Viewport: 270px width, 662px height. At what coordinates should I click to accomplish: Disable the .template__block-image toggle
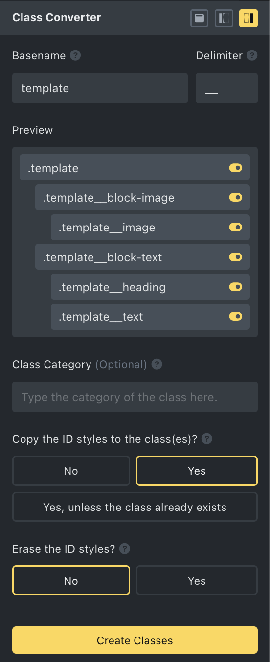pyautogui.click(x=236, y=198)
